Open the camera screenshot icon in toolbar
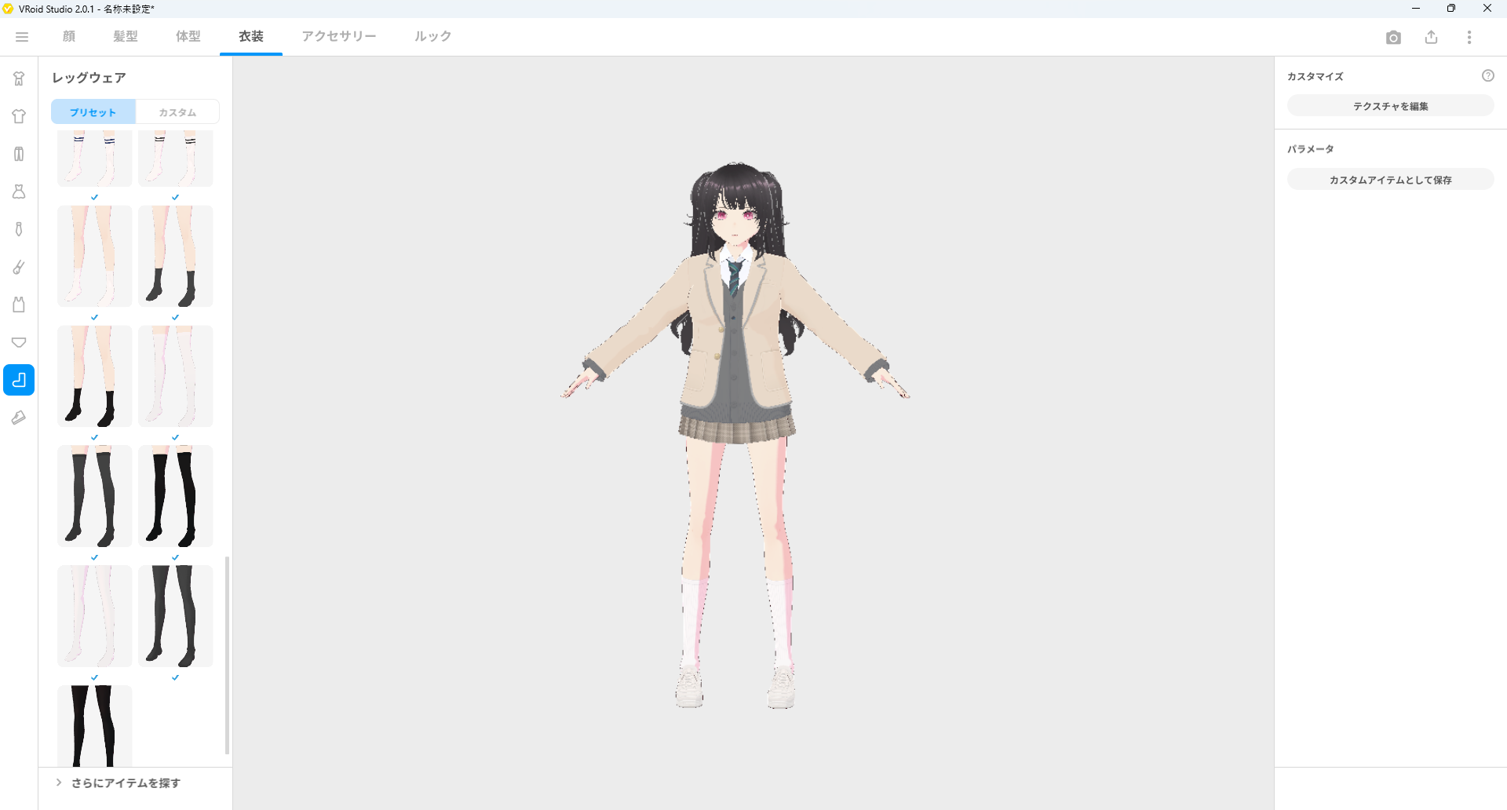This screenshot has width=1507, height=810. point(1393,37)
